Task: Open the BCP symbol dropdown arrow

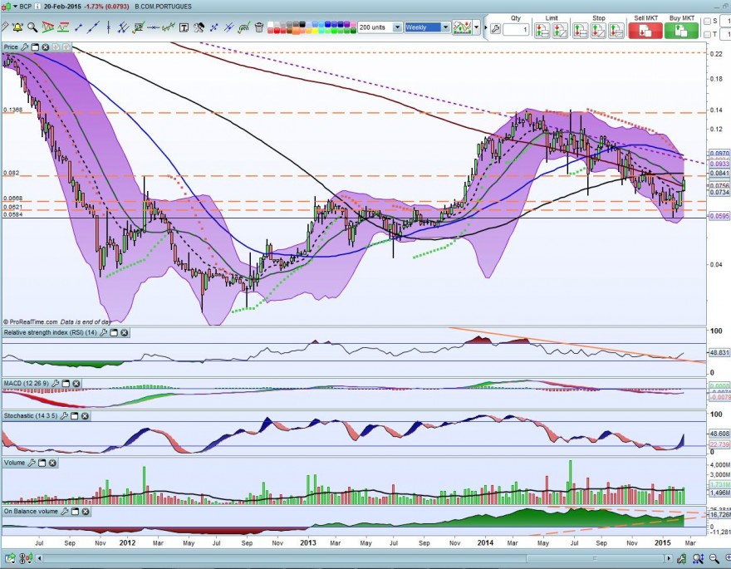Action: coord(15,7)
